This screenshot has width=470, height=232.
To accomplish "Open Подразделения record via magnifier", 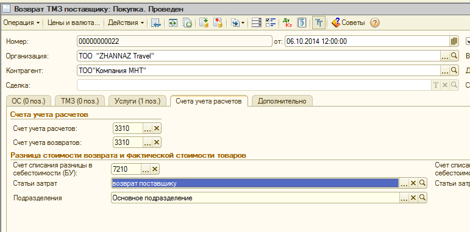I will coord(422,198).
